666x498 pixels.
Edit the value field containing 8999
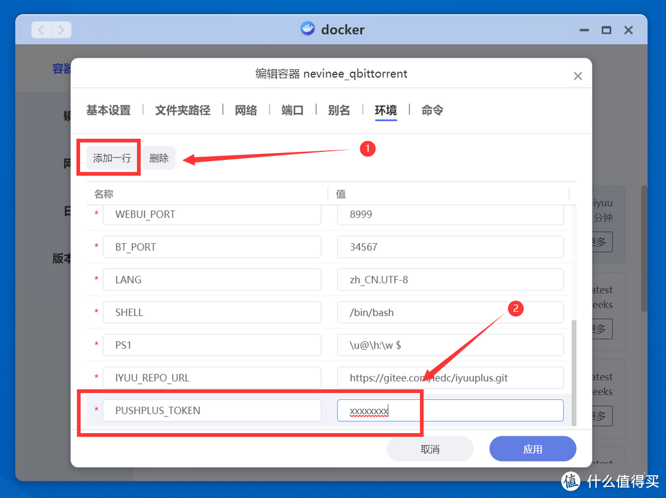coord(450,214)
